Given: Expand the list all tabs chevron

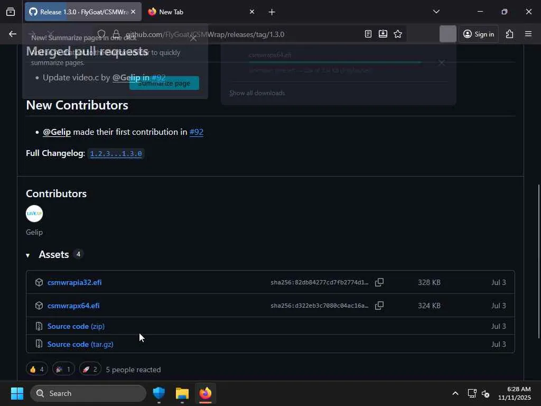Looking at the screenshot, I should coord(436,12).
